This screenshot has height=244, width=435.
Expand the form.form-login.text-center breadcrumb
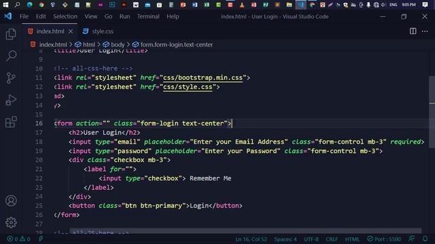click(177, 45)
